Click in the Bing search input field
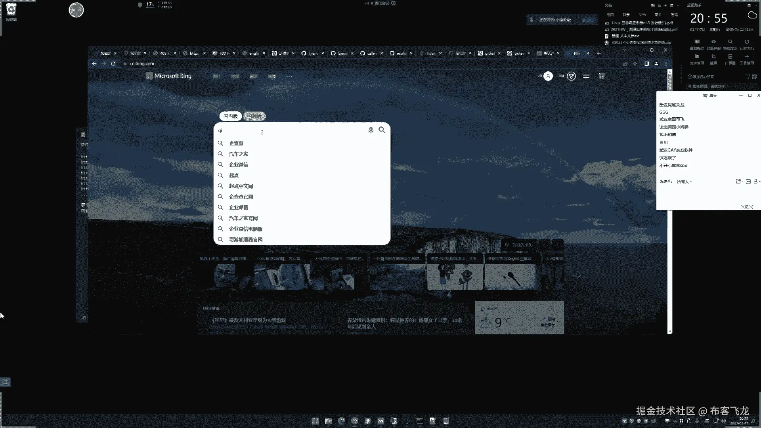 click(293, 130)
